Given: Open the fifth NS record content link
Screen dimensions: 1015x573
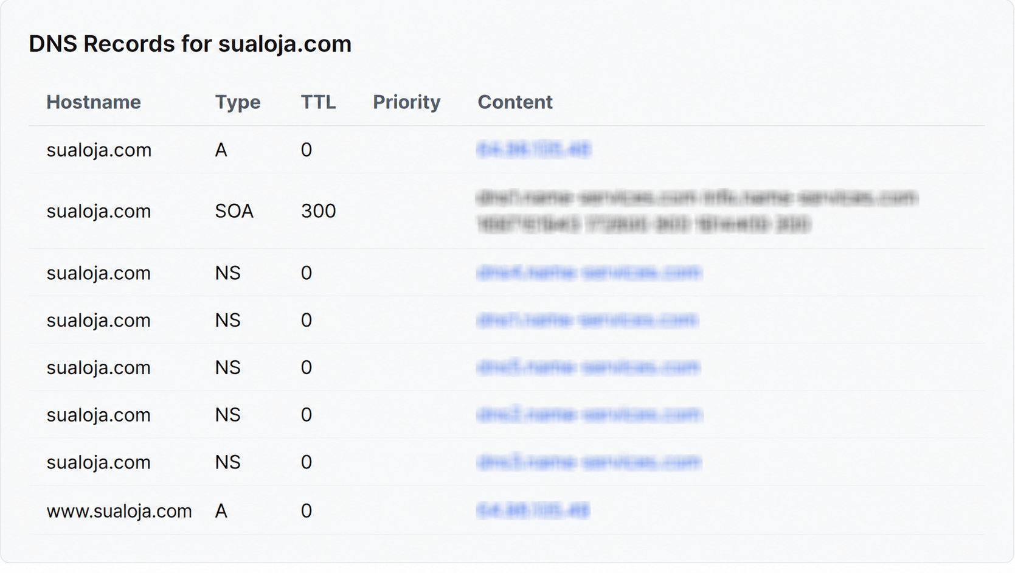Looking at the screenshot, I should pyautogui.click(x=589, y=462).
